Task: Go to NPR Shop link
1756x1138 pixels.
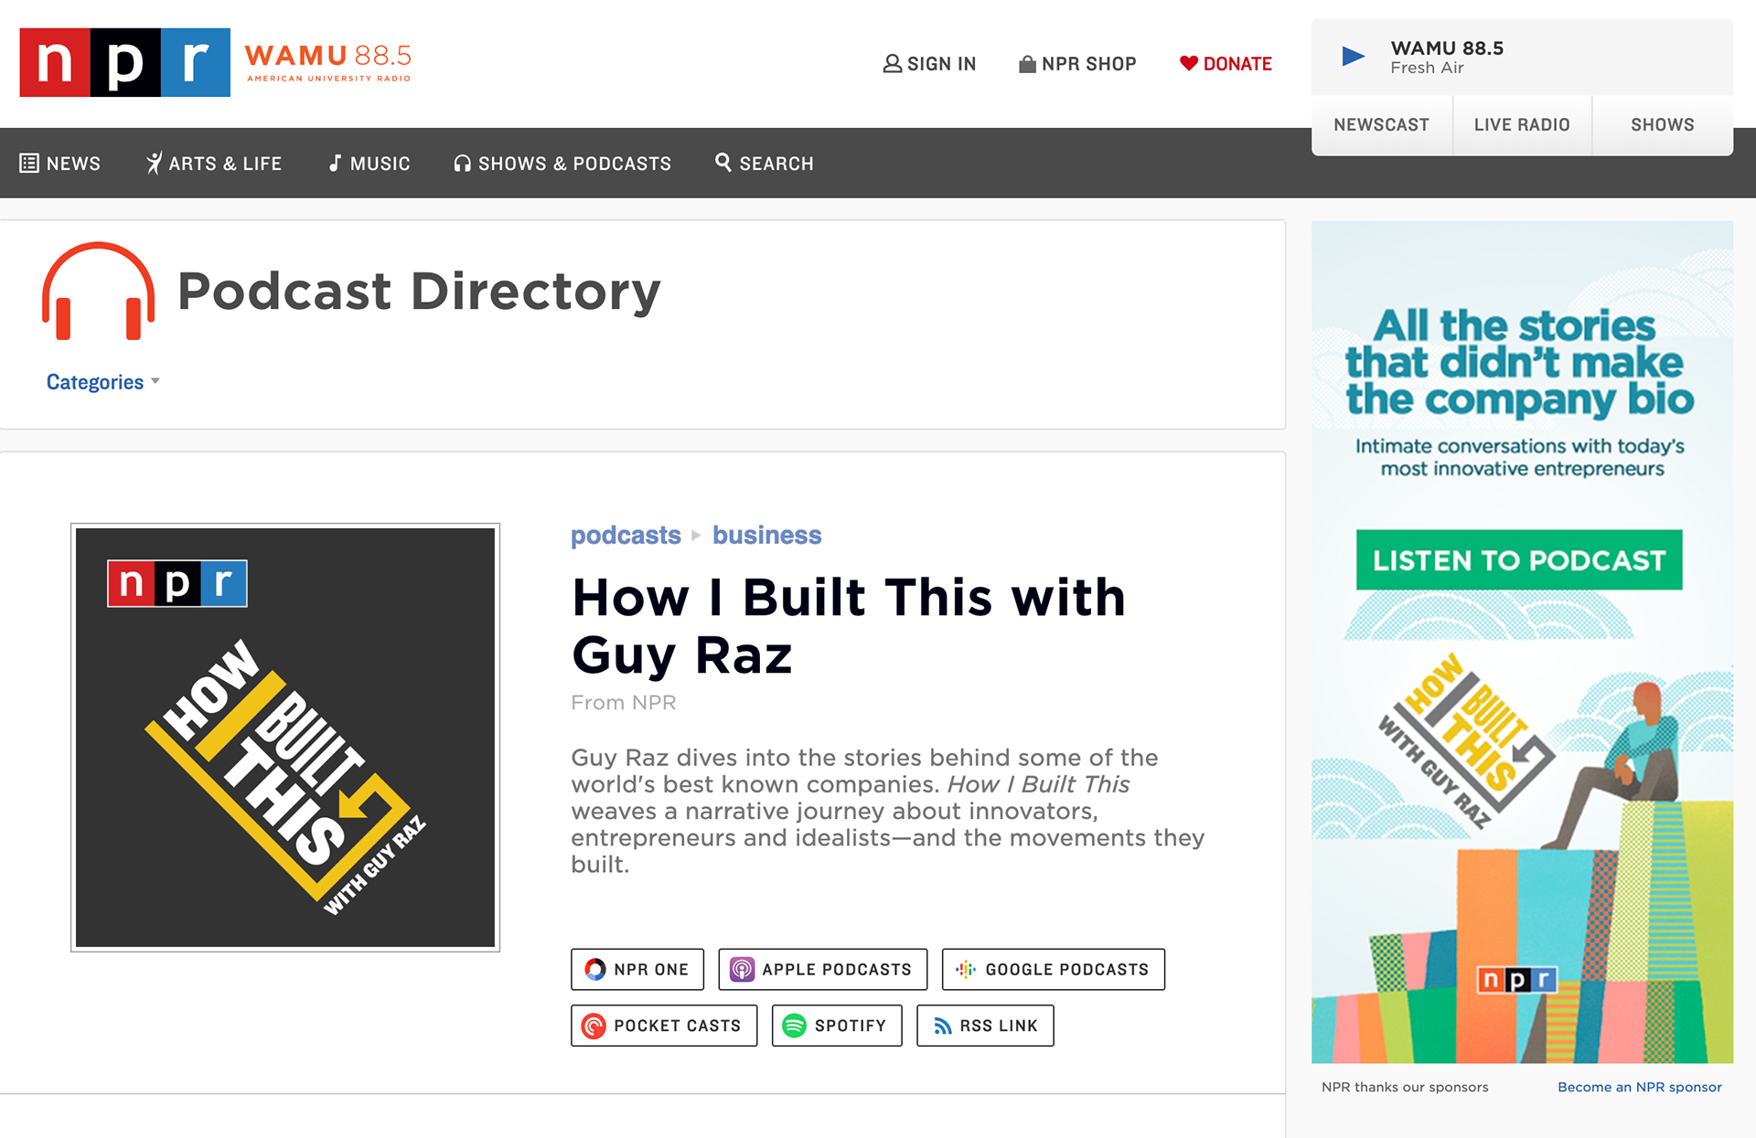Action: coord(1077,64)
